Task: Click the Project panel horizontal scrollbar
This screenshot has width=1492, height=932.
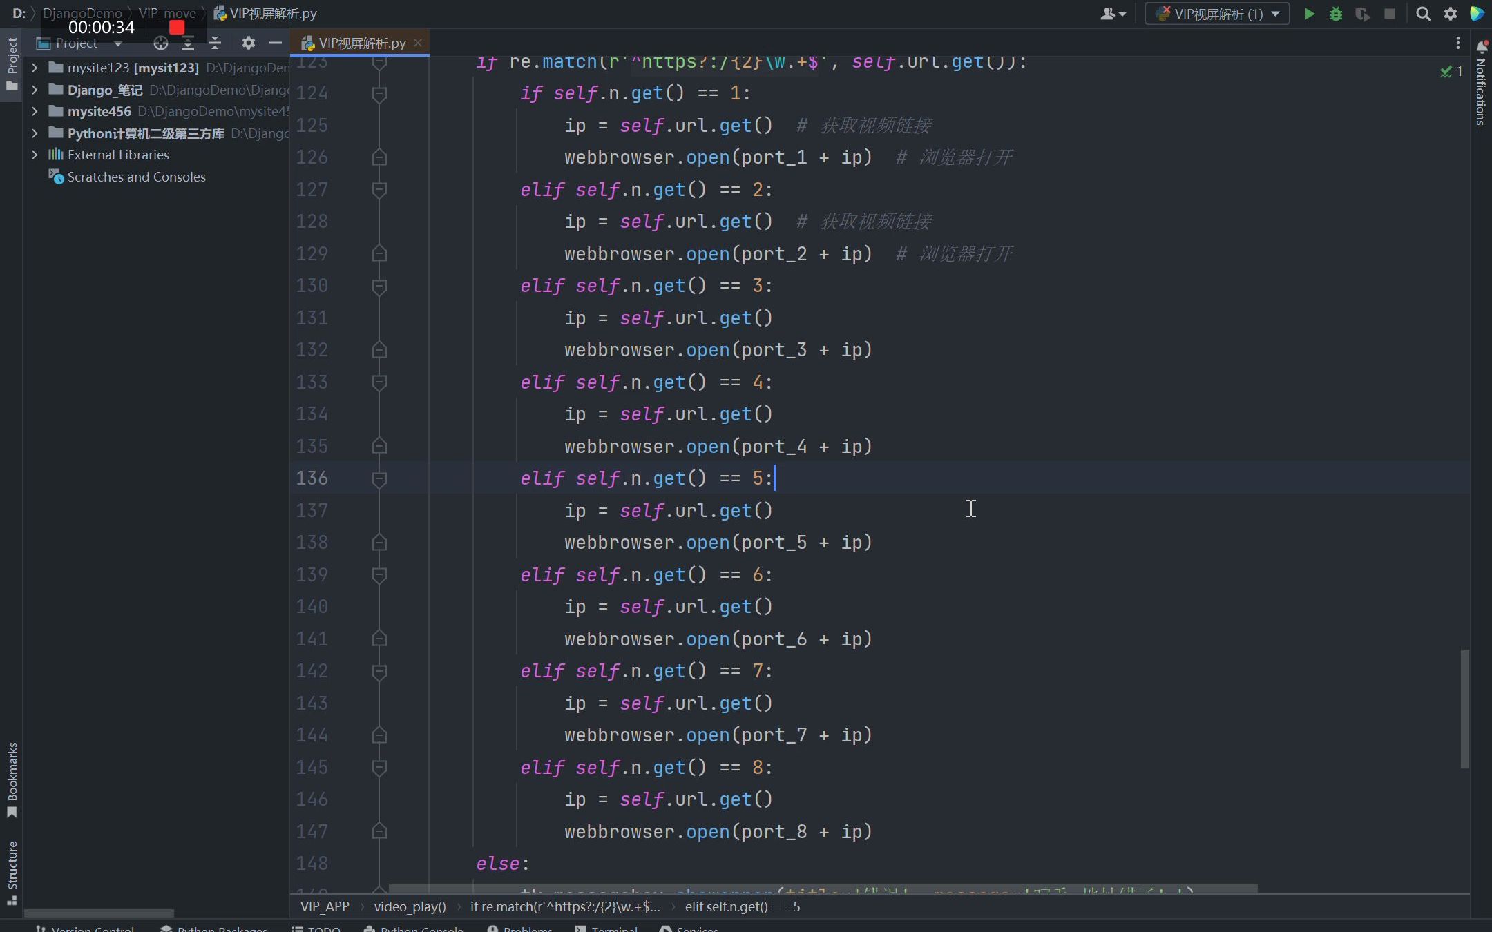Action: coord(99,913)
